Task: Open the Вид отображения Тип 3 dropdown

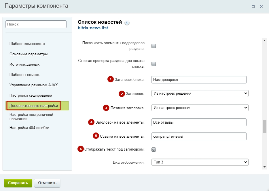Action: (x=200, y=162)
